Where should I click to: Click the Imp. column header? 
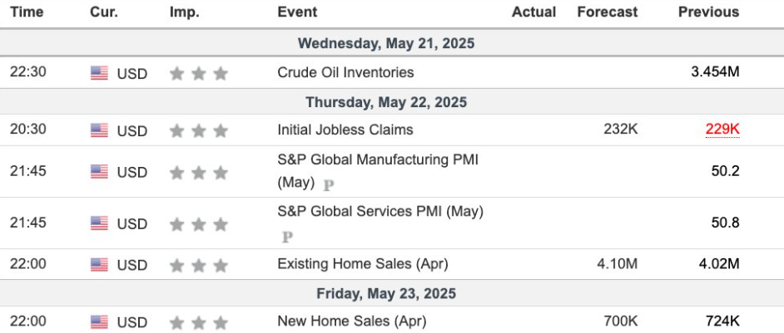[184, 12]
